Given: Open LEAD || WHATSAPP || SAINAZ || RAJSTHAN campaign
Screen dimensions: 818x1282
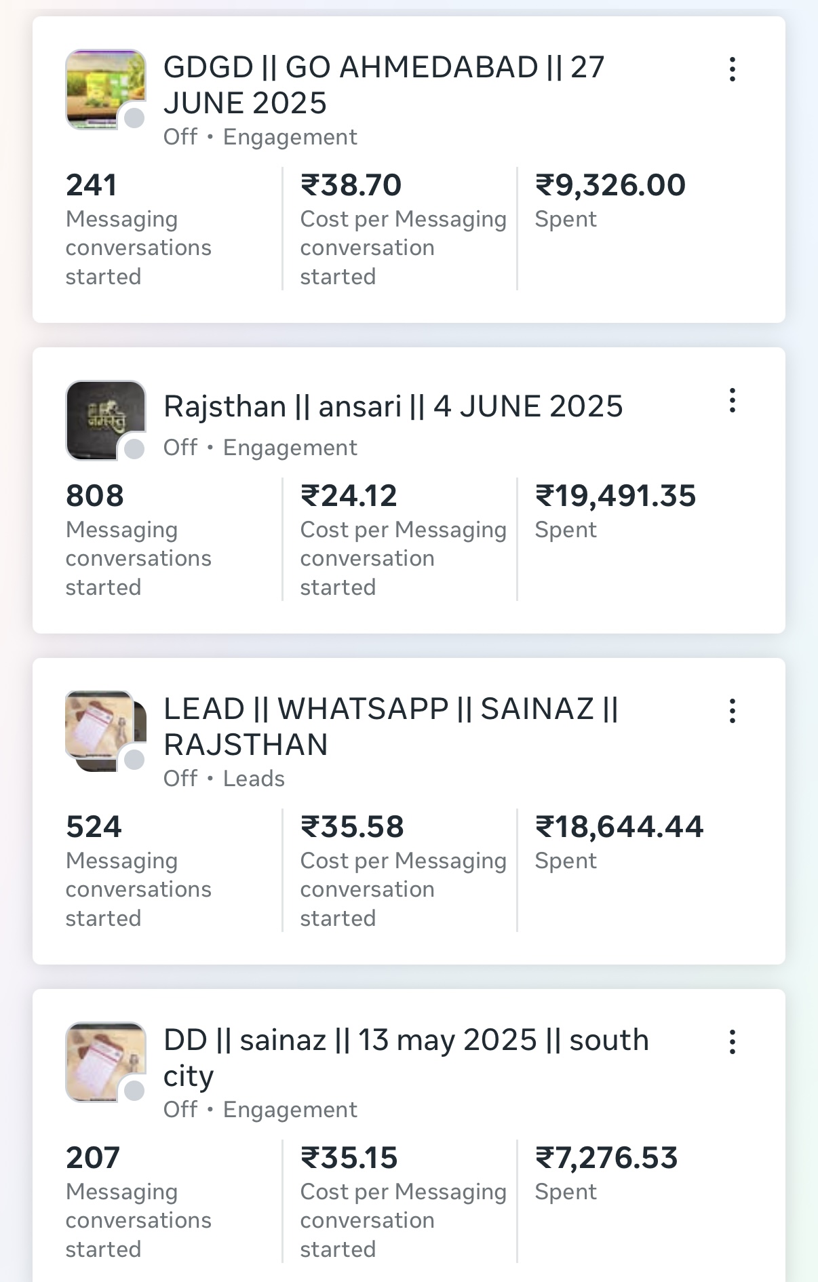Looking at the screenshot, I should [x=391, y=726].
